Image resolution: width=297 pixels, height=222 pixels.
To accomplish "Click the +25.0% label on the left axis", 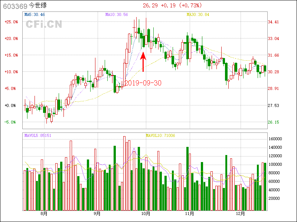I will (11, 22).
